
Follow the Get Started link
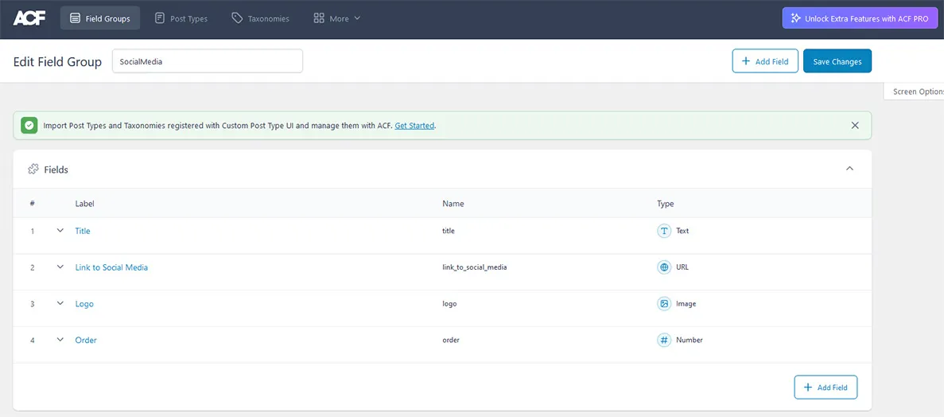tap(414, 126)
